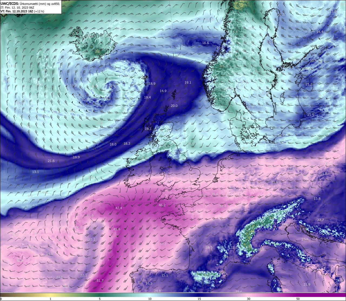The height and width of the screenshot is (301, 346).
Task: Click the 16.6 value west of Norway
Action: tap(205, 43)
